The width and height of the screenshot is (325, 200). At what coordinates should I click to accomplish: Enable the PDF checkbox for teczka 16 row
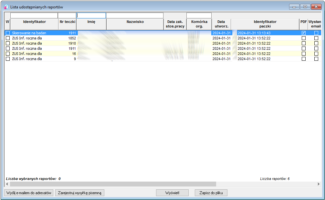[304, 54]
